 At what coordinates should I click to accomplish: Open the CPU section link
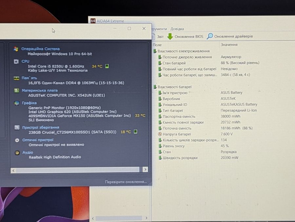[25, 61]
